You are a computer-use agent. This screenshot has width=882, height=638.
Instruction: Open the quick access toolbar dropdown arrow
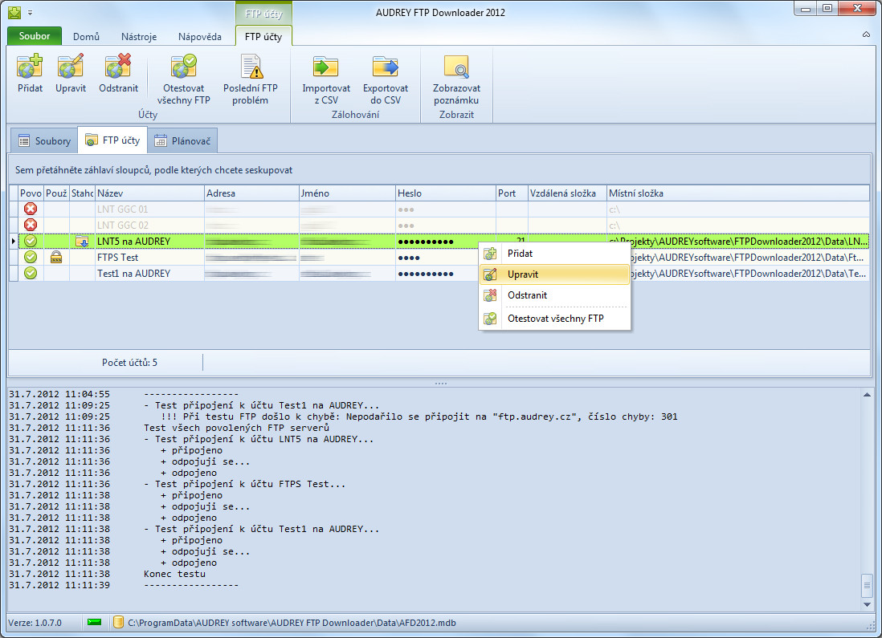click(31, 12)
